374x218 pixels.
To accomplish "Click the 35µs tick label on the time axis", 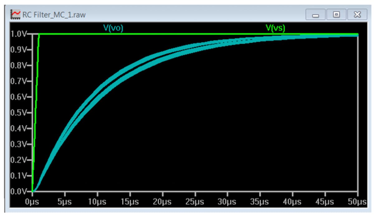I will [259, 201].
